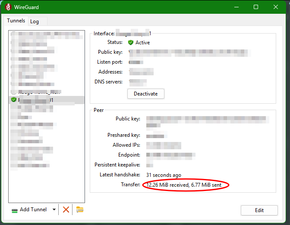The height and width of the screenshot is (225, 290).
Task: Select the active tunnel with green shield
Action: pos(47,100)
